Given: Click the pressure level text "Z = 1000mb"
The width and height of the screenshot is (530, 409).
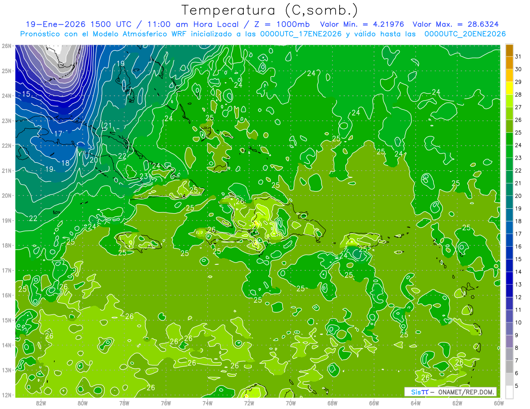Looking at the screenshot, I should pos(282,24).
